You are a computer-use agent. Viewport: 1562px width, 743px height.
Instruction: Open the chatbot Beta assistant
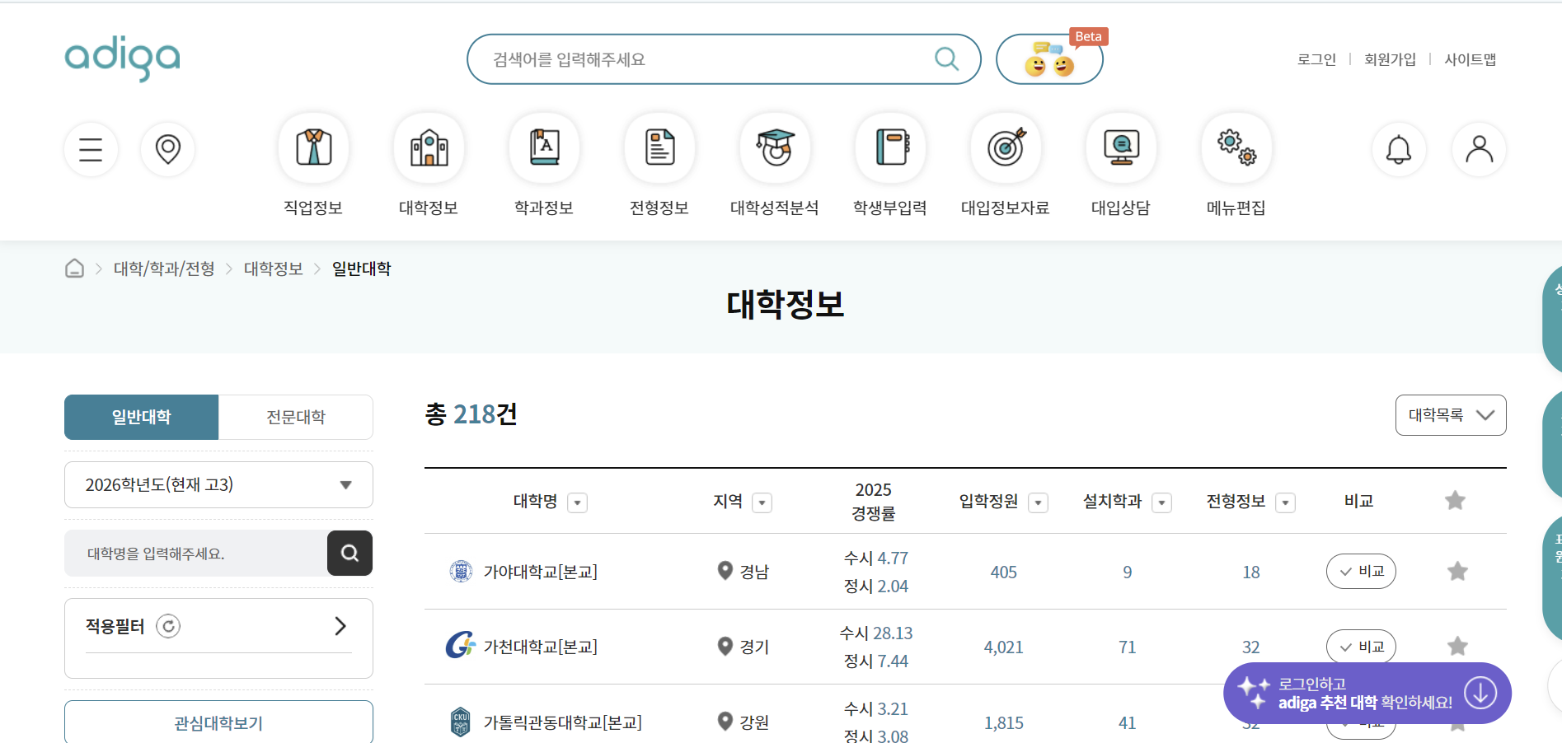point(1049,58)
